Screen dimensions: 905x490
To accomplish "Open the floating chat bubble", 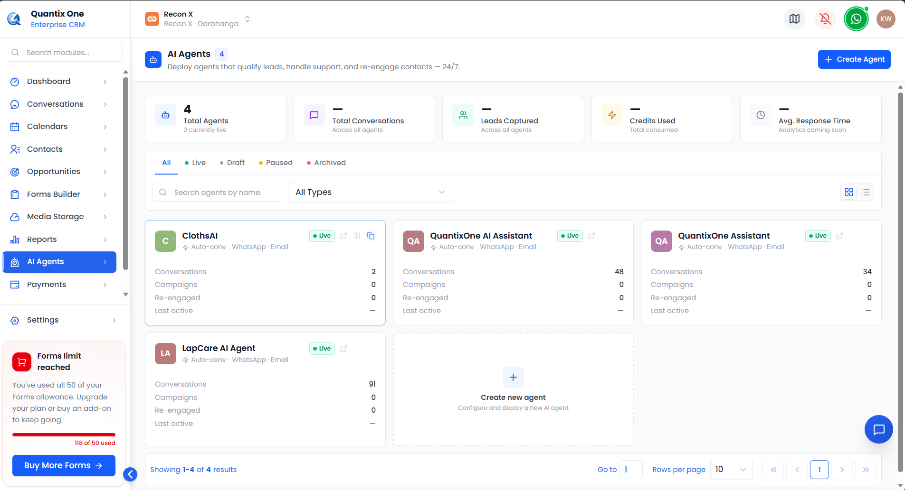I will pyautogui.click(x=879, y=429).
